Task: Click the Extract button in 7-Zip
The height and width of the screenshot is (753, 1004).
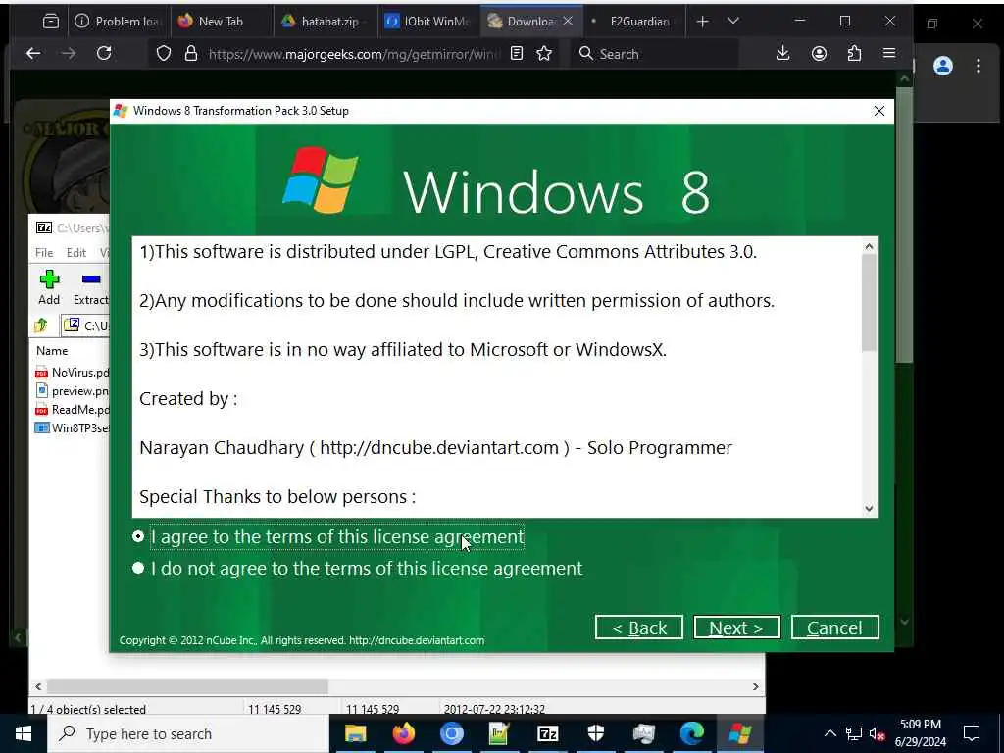Action: click(90, 287)
